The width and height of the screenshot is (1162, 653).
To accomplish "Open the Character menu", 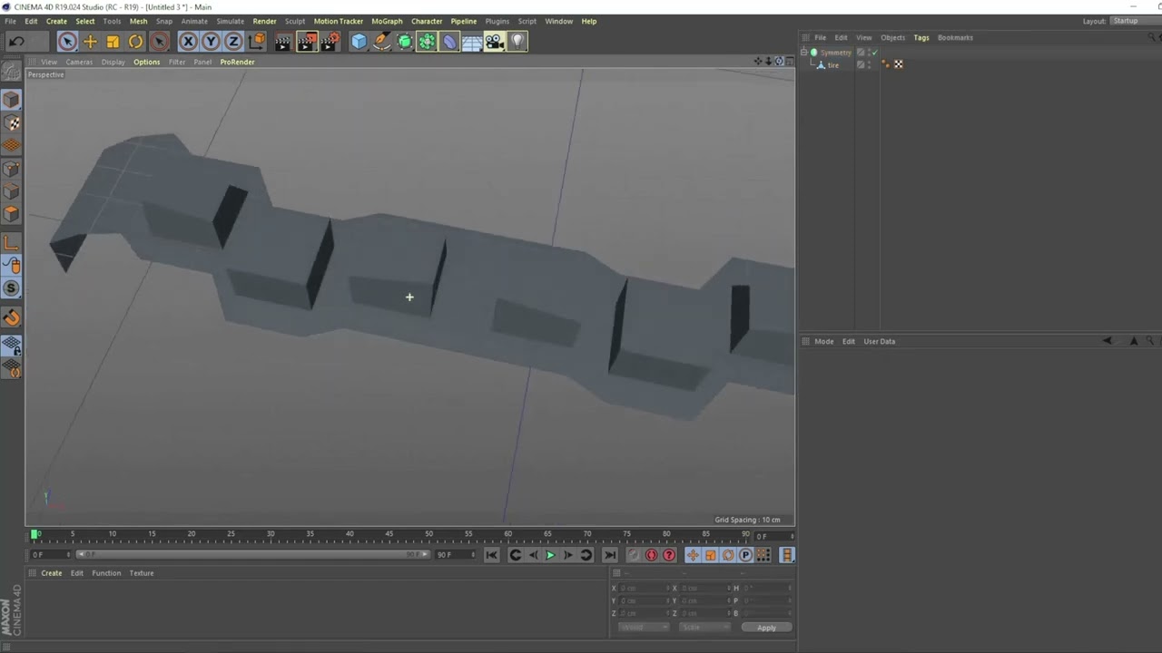I will (427, 21).
